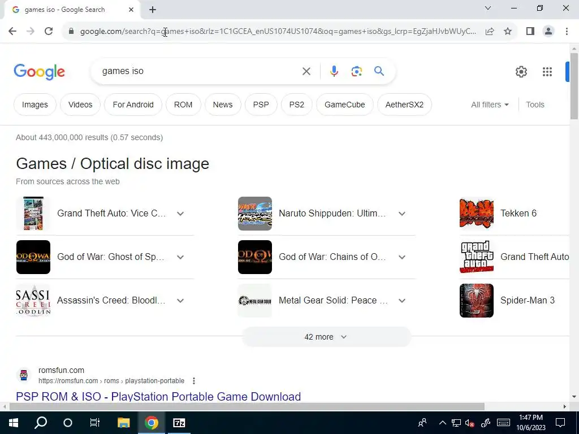Click the romsfun.com favicon
This screenshot has width=579, height=434.
pos(24,375)
